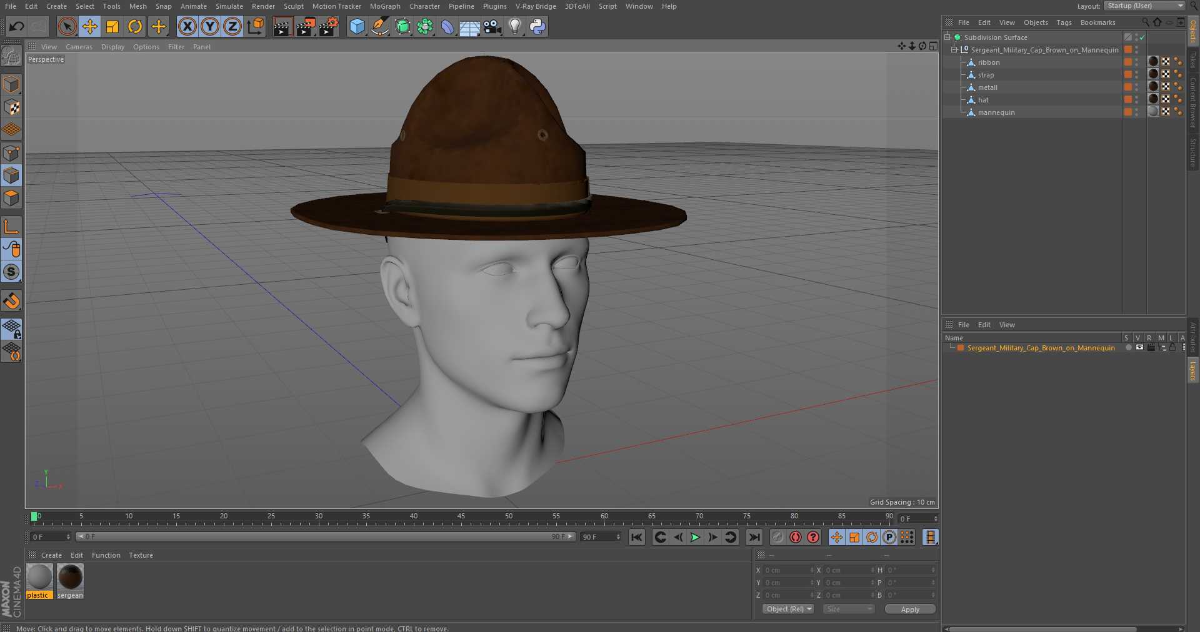Select the Move tool
Image resolution: width=1200 pixels, height=632 pixels.
point(90,26)
